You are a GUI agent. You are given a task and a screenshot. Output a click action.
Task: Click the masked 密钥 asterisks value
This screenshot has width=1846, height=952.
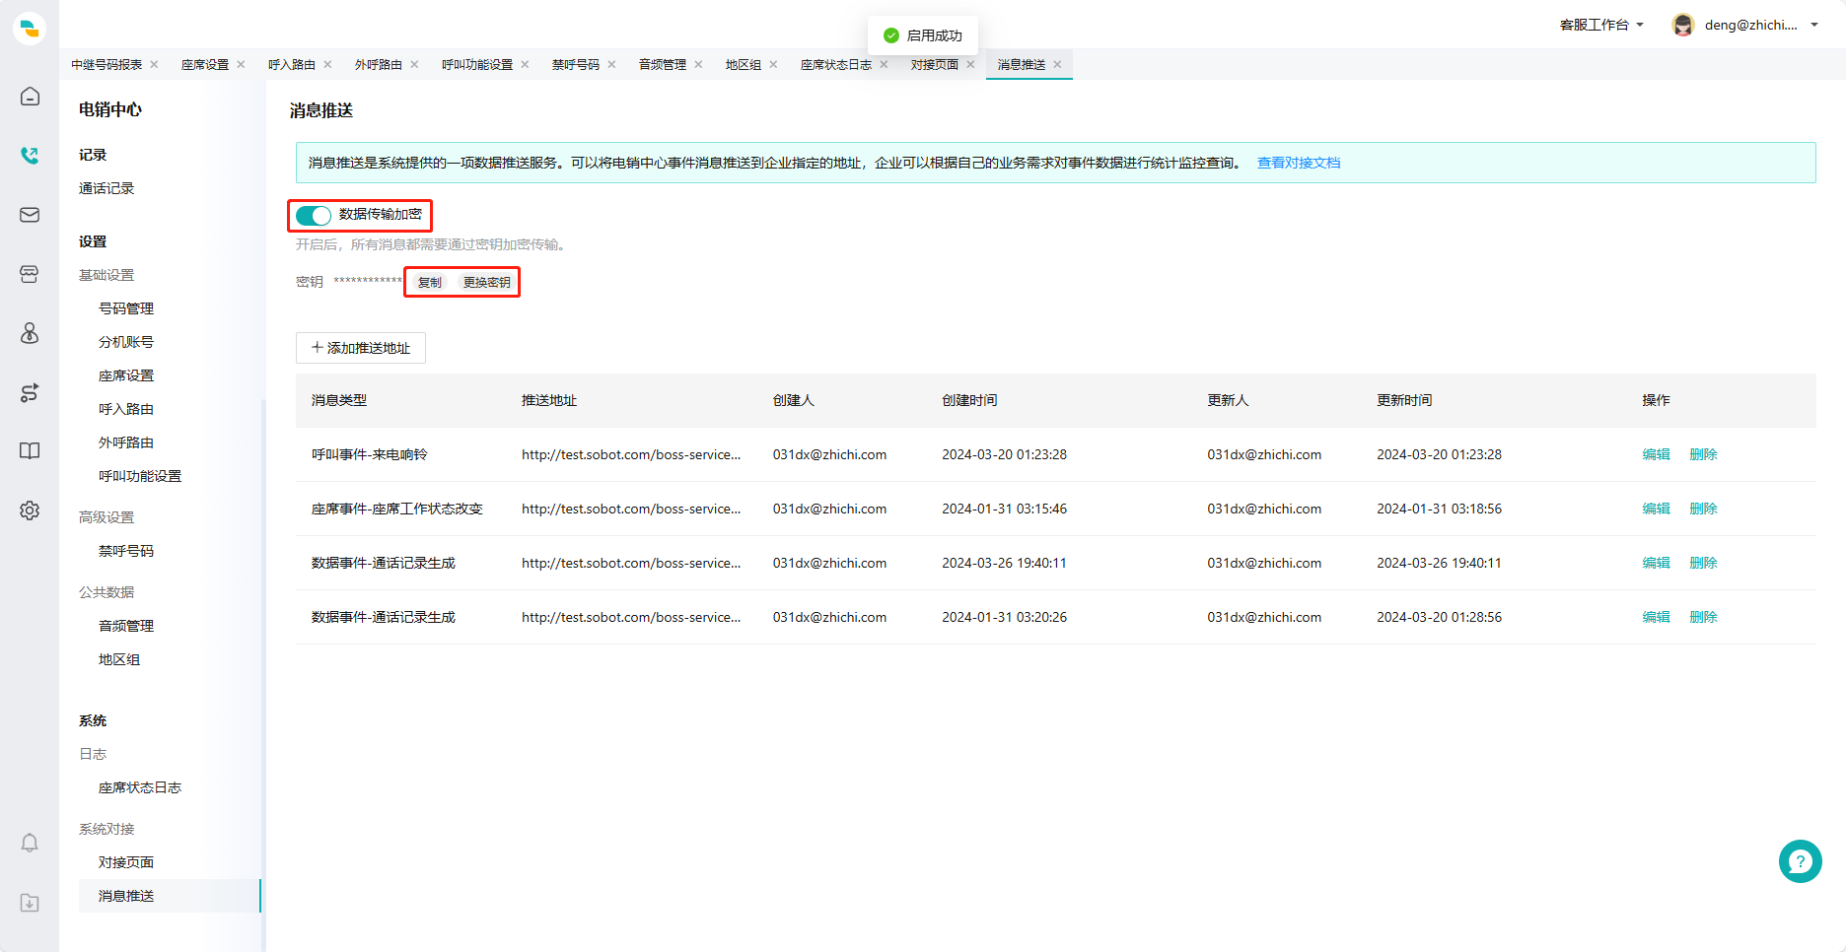(x=368, y=282)
